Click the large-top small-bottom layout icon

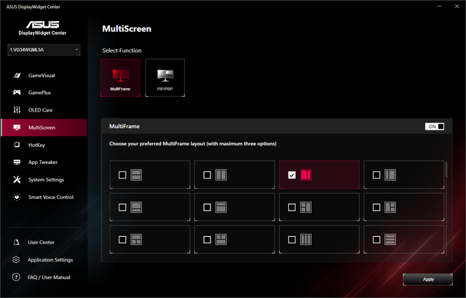[x=136, y=208]
